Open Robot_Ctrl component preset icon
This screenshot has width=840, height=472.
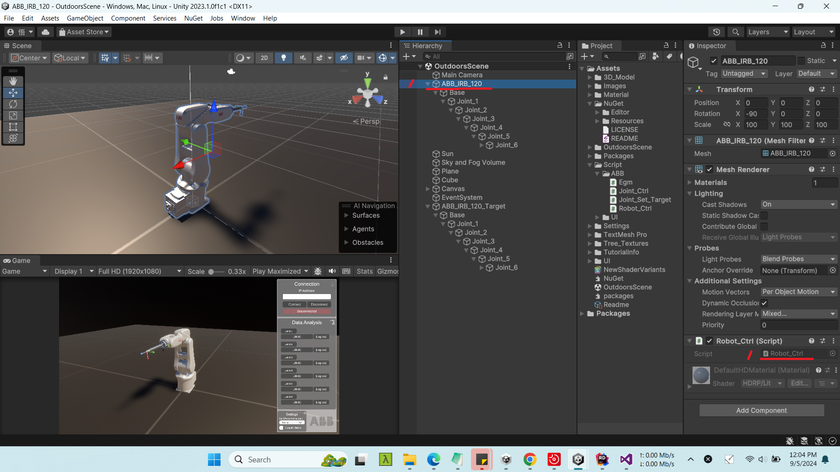[822, 341]
